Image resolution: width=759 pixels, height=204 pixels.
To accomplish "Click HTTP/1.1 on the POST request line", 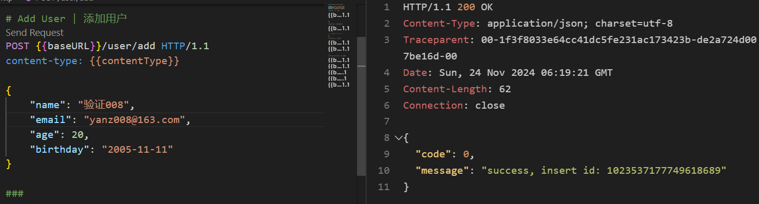I will (x=185, y=46).
